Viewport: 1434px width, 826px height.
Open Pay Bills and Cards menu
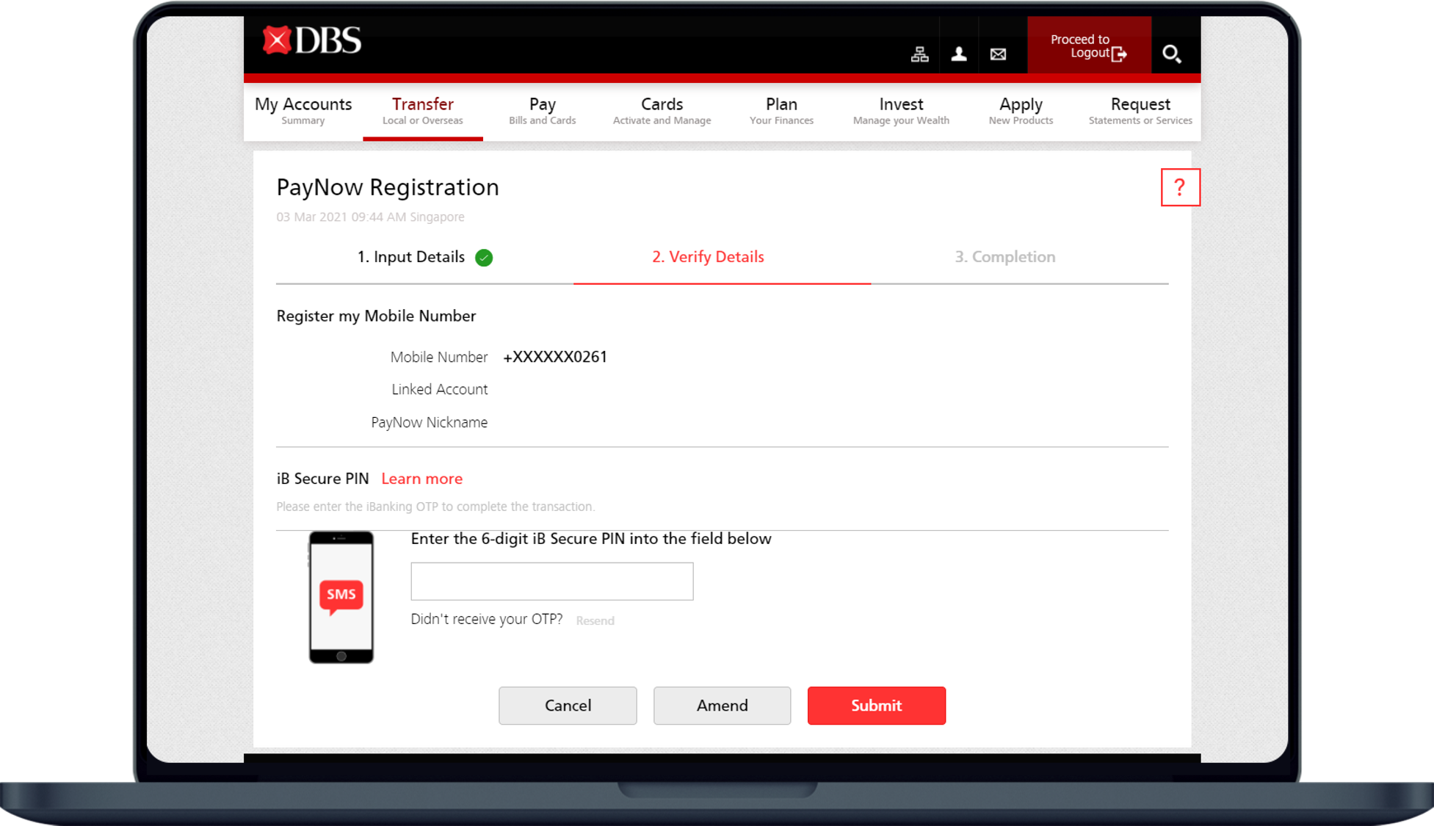pos(543,111)
